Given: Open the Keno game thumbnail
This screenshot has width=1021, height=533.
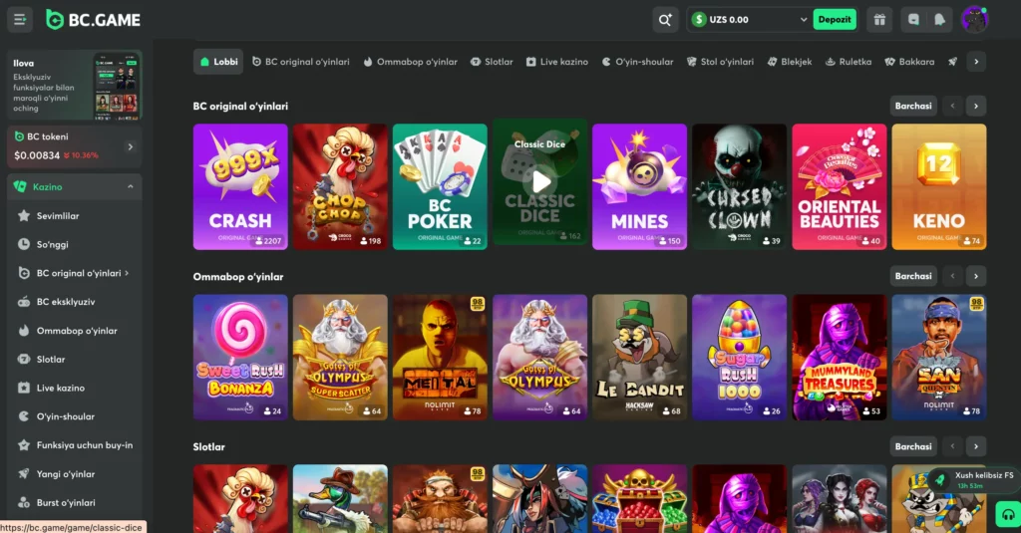Looking at the screenshot, I should coord(939,186).
